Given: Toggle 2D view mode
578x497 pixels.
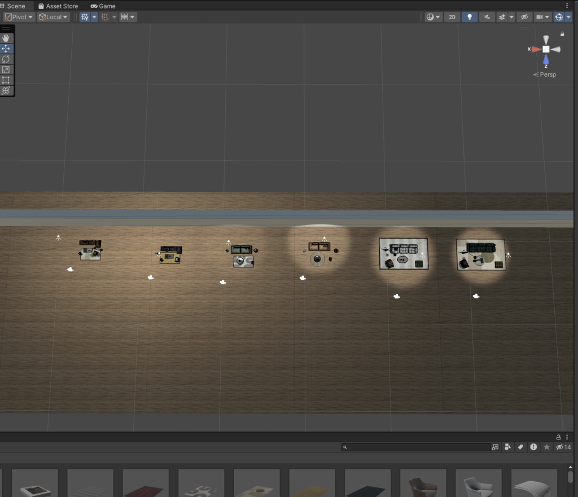Looking at the screenshot, I should [x=452, y=17].
